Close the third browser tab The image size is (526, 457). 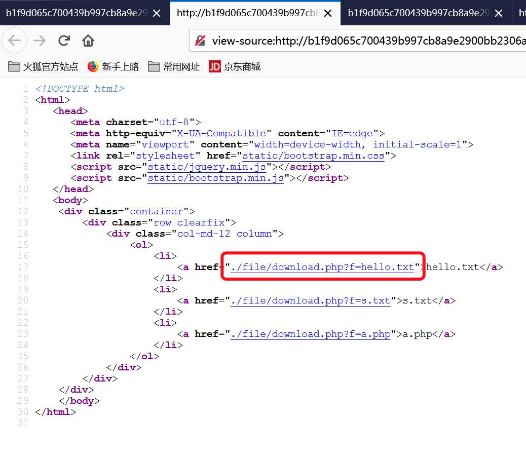[499, 13]
